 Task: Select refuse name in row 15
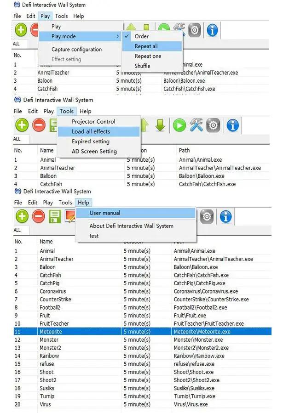pyautogui.click(x=47, y=364)
